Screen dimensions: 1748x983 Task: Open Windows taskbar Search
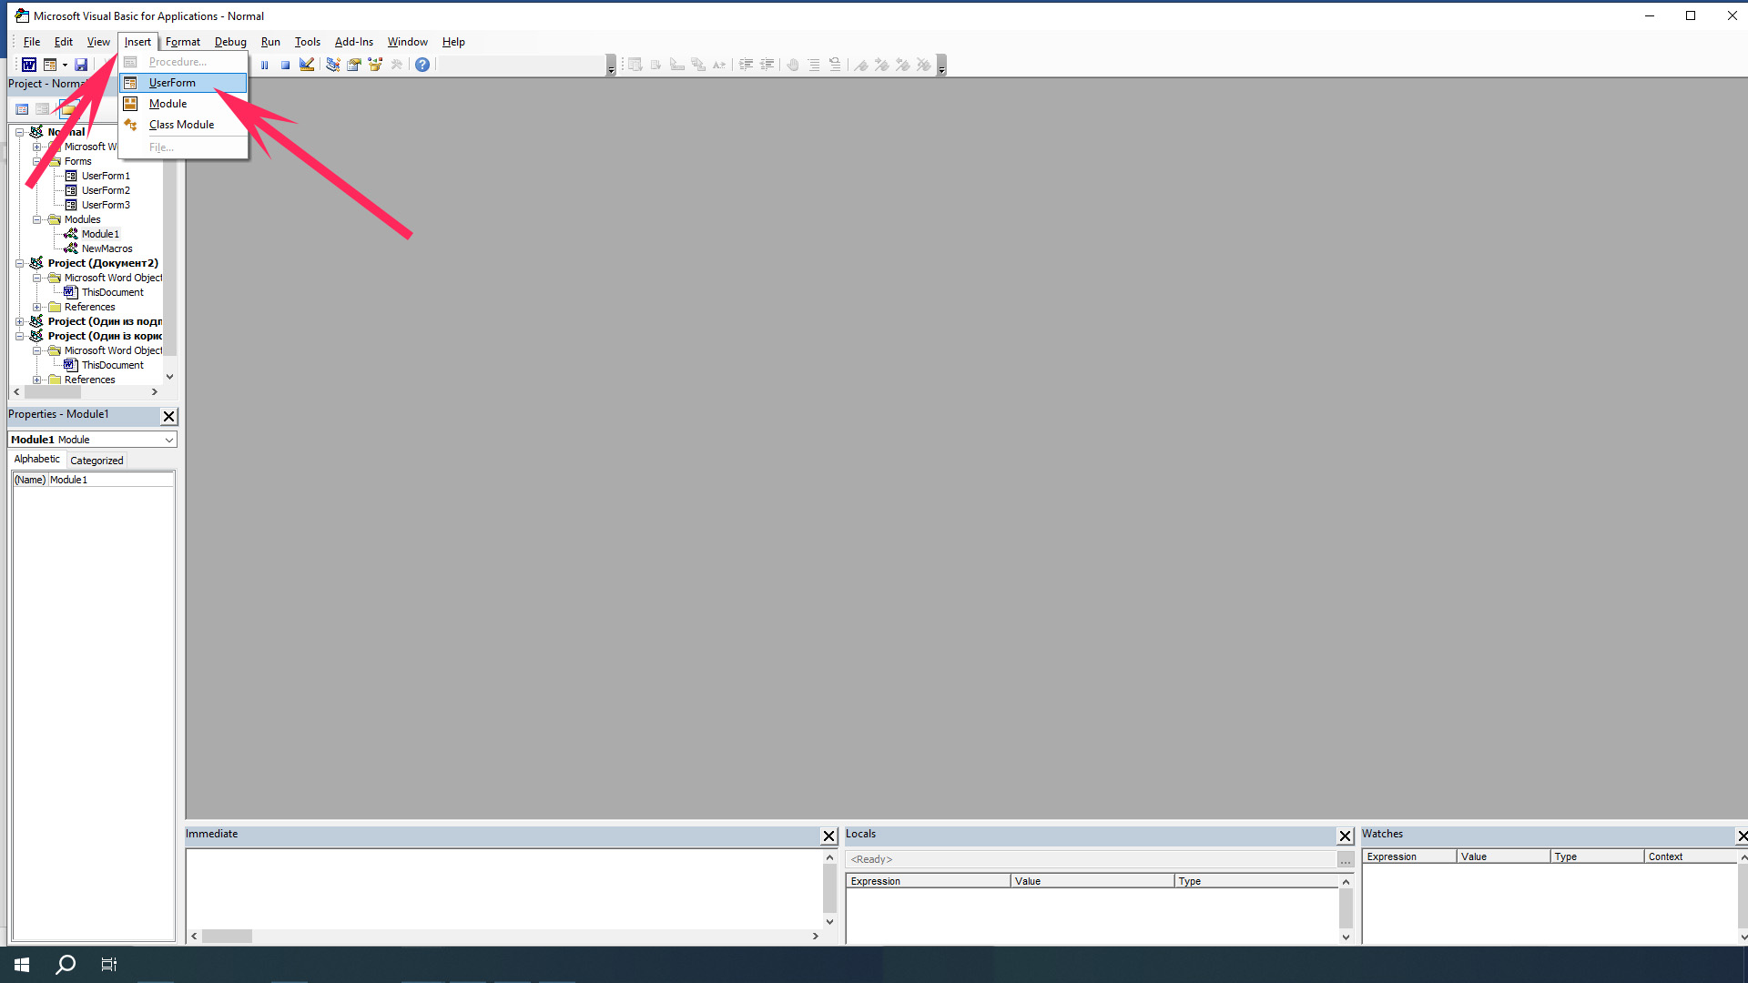(x=66, y=965)
